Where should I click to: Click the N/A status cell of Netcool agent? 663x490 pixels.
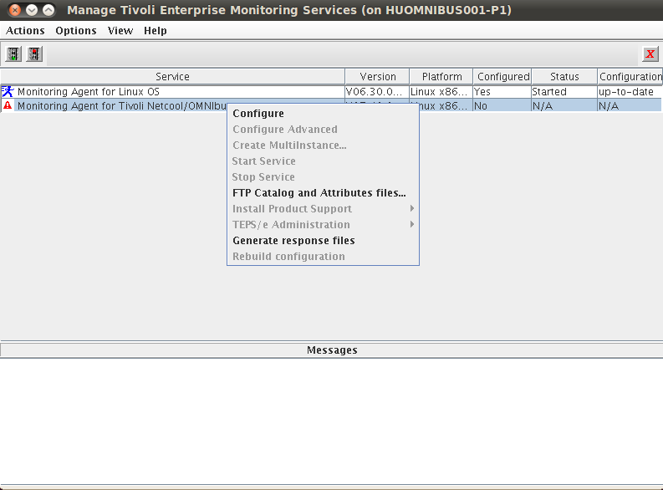[x=564, y=105]
